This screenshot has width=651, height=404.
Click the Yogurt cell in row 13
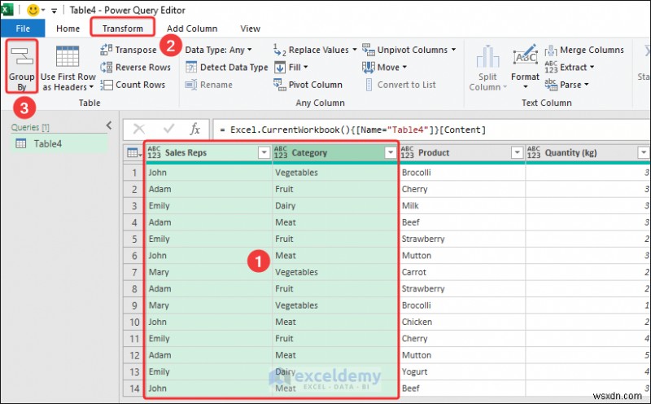click(x=461, y=372)
